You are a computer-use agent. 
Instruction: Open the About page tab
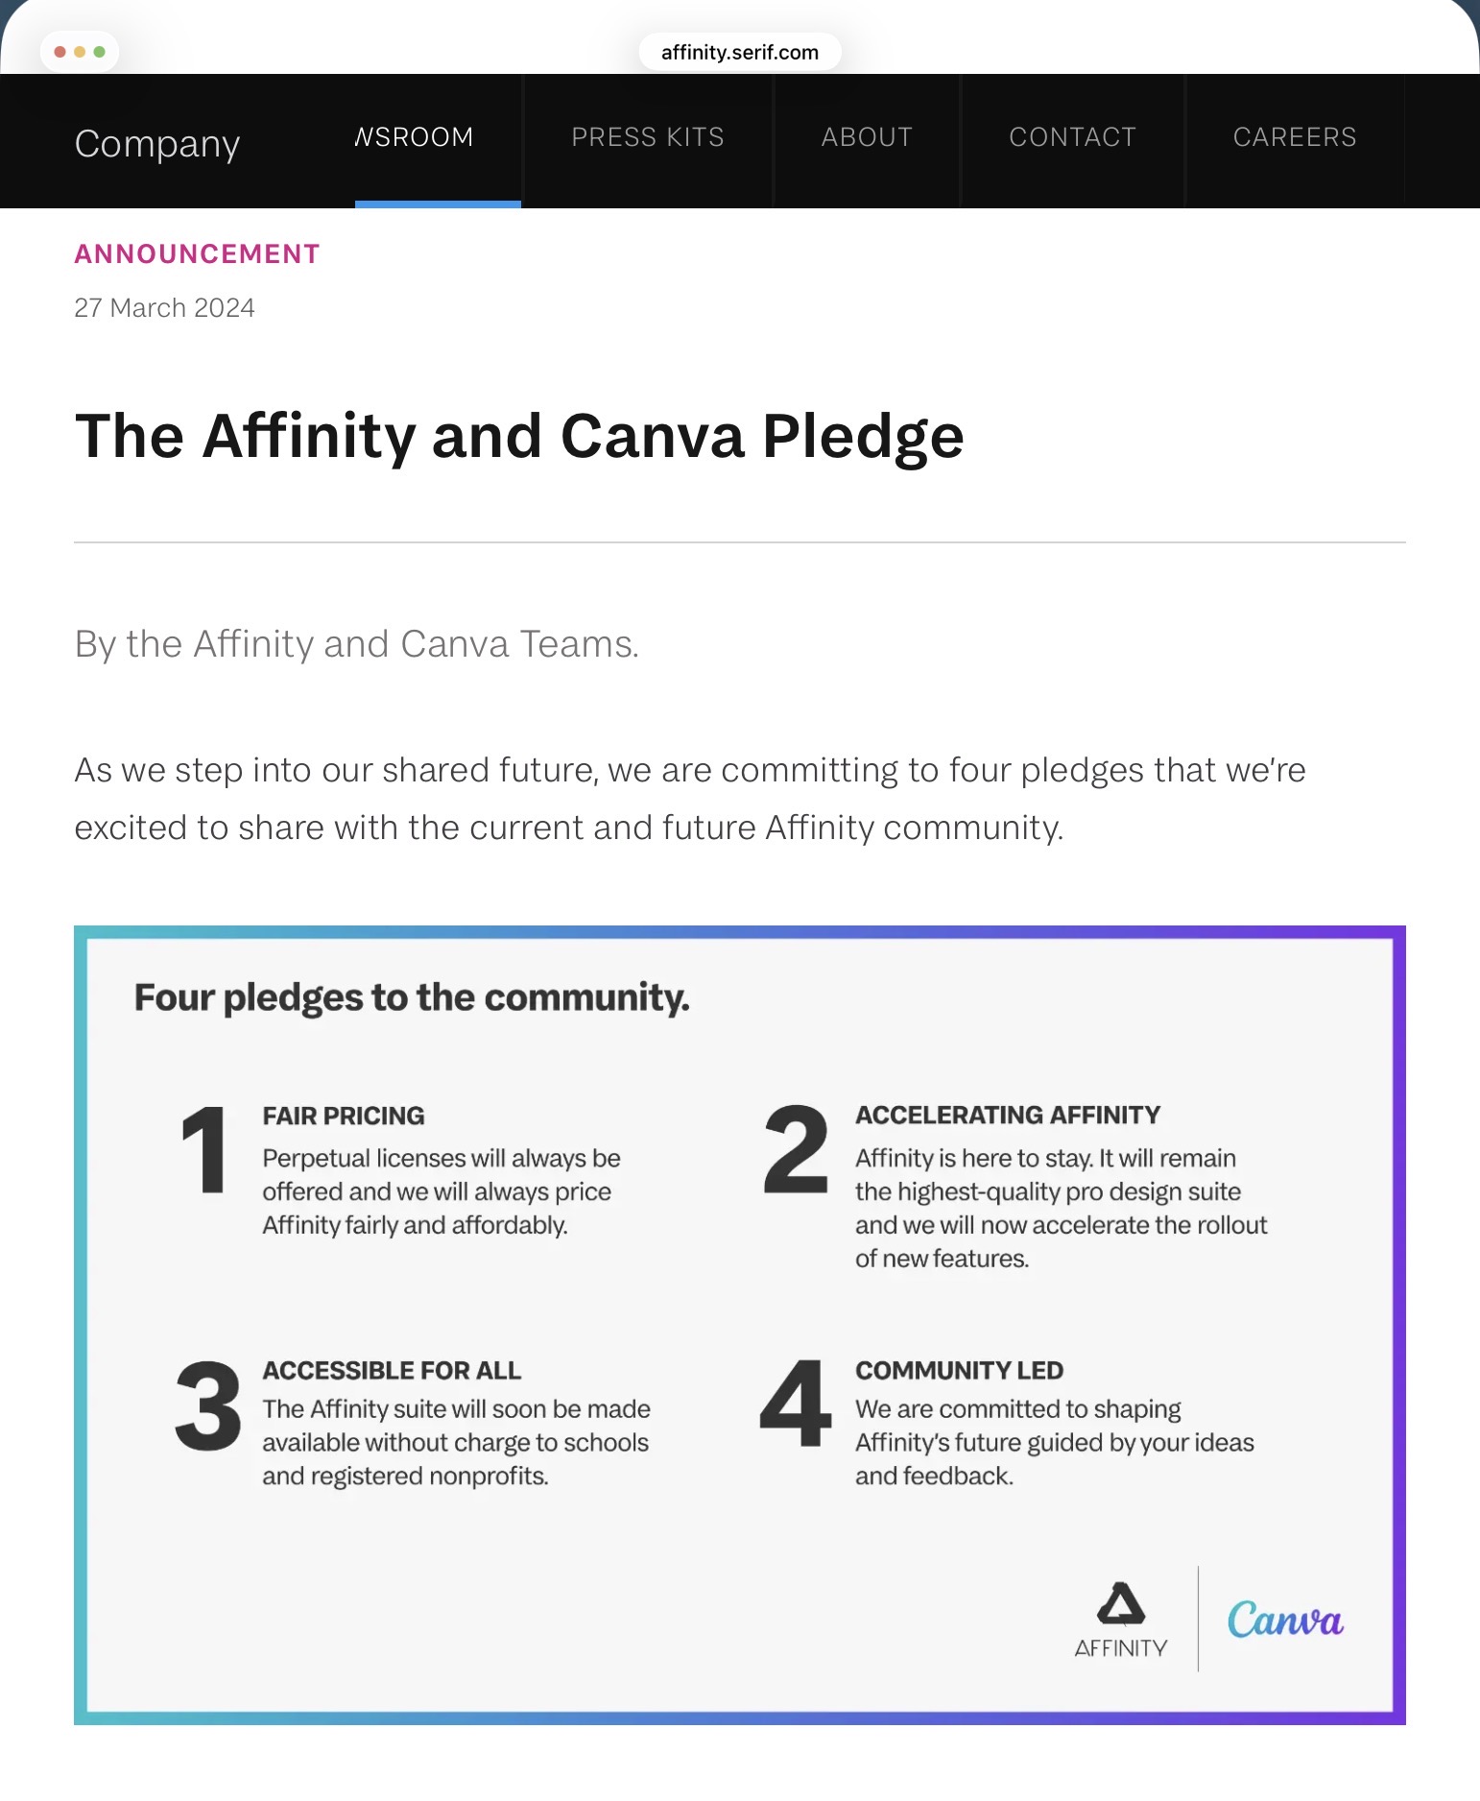(867, 137)
